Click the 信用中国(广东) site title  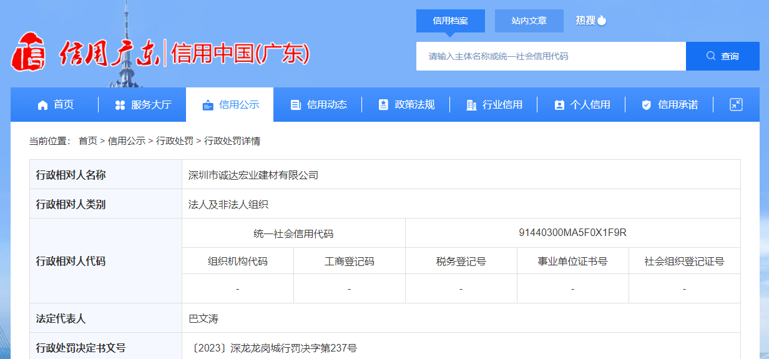click(240, 54)
